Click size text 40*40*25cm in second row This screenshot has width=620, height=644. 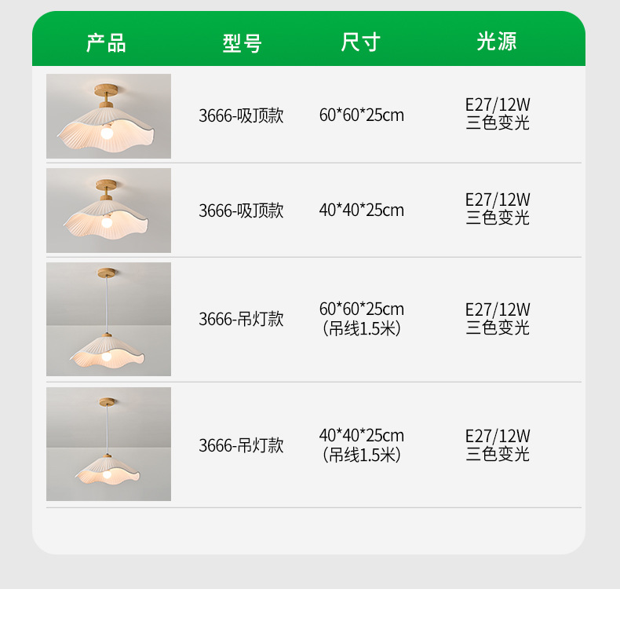coord(362,210)
